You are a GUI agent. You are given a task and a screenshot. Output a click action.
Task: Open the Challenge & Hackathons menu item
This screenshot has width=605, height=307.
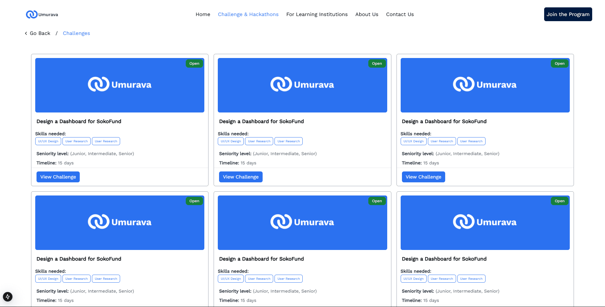(248, 14)
